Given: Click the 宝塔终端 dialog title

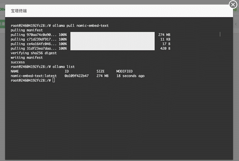Looking at the screenshot, I should pos(19,11).
